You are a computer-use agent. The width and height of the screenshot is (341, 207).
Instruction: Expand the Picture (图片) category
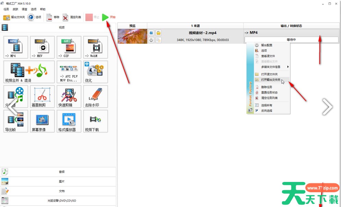58,181
